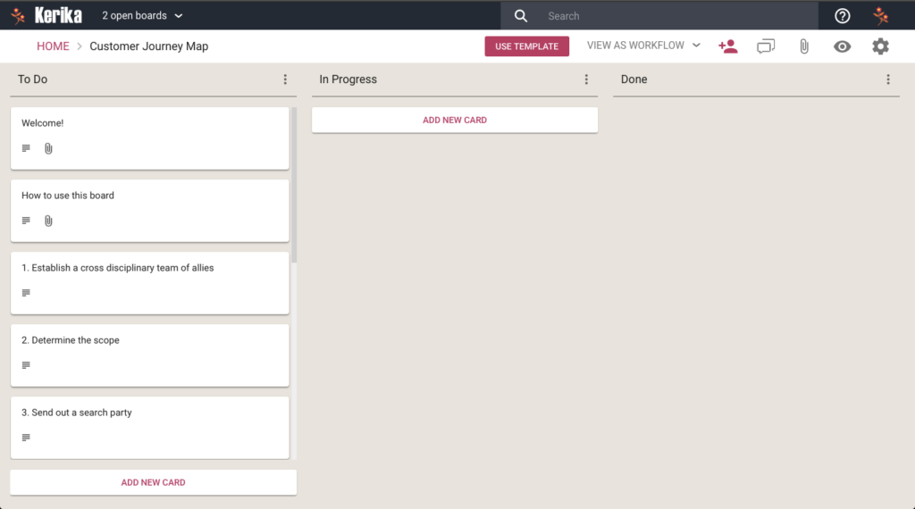Open the search magnifier icon

pos(521,16)
